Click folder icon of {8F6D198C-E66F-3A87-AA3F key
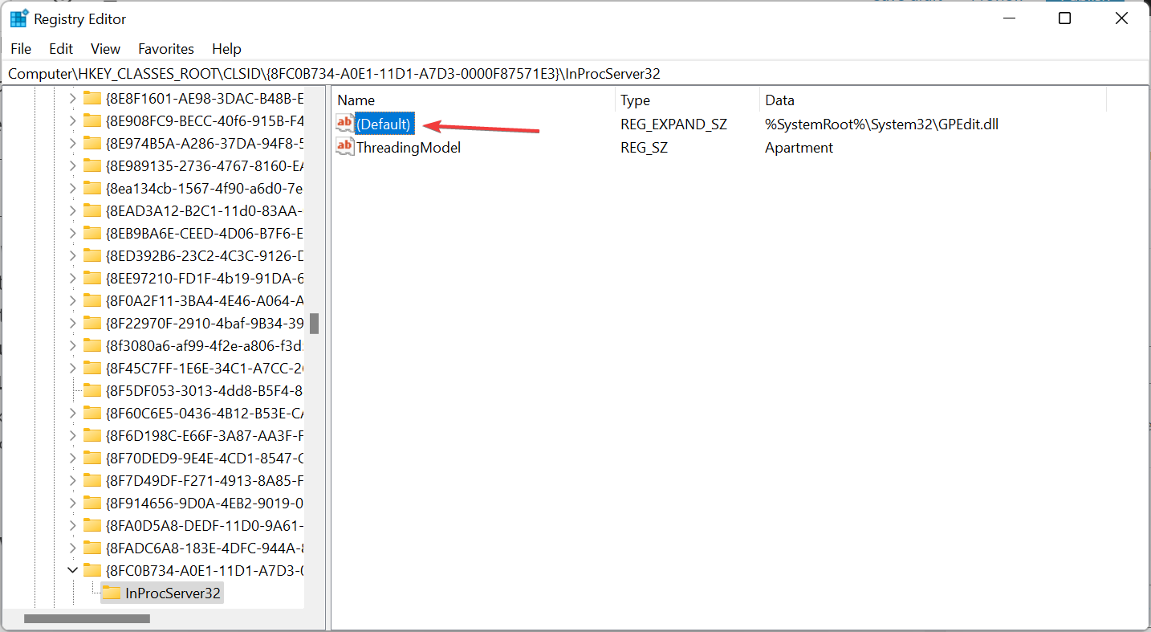Image resolution: width=1151 pixels, height=632 pixels. pyautogui.click(x=92, y=436)
